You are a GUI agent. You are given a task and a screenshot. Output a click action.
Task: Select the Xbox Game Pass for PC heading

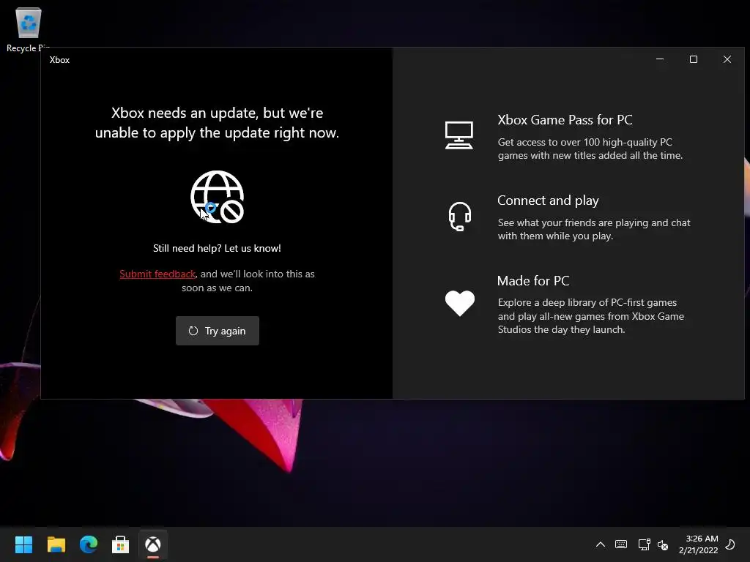[565, 120]
